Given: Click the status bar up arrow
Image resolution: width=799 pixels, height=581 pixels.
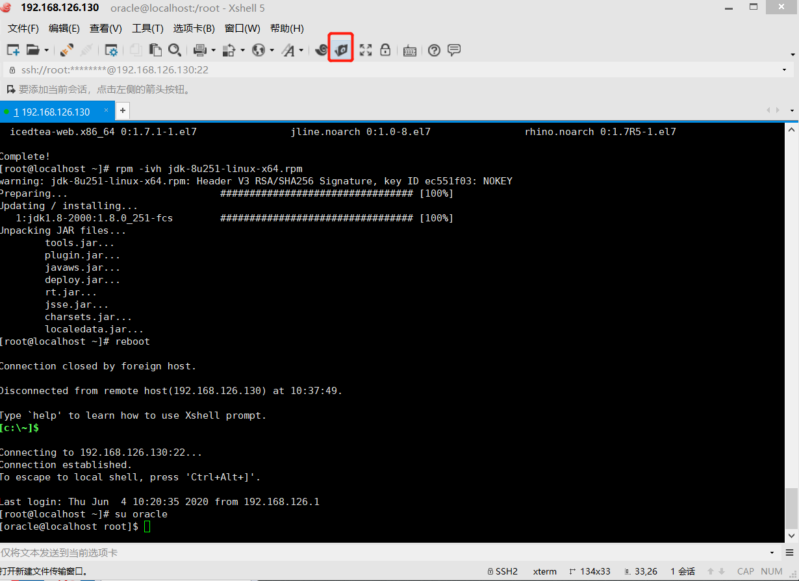Looking at the screenshot, I should pyautogui.click(x=710, y=572).
